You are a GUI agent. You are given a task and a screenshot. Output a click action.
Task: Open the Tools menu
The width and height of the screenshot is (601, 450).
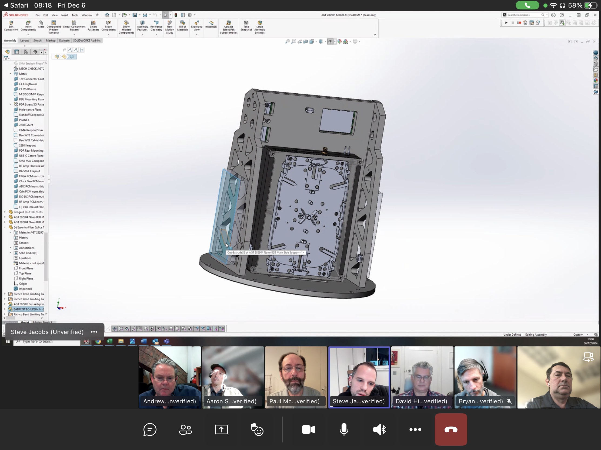(x=75, y=15)
